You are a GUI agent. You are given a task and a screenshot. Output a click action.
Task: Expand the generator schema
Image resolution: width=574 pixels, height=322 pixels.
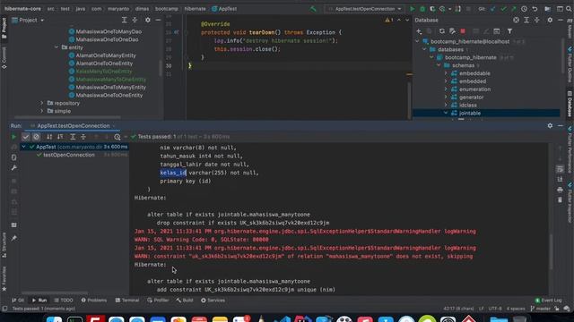446,97
